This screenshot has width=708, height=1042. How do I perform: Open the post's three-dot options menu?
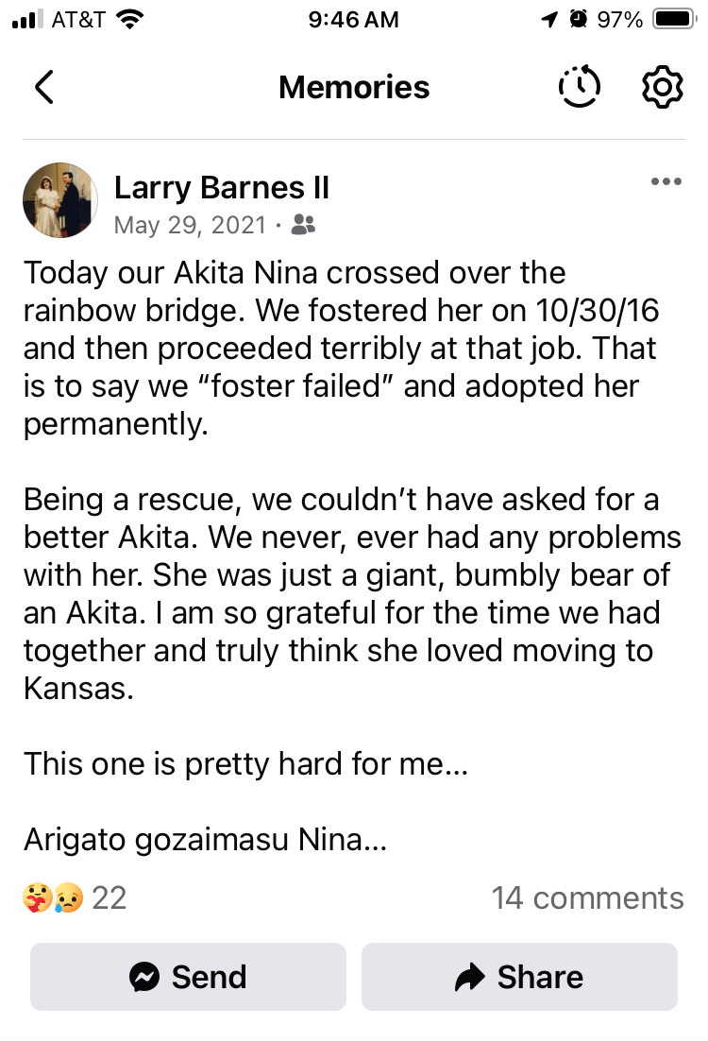[666, 182]
